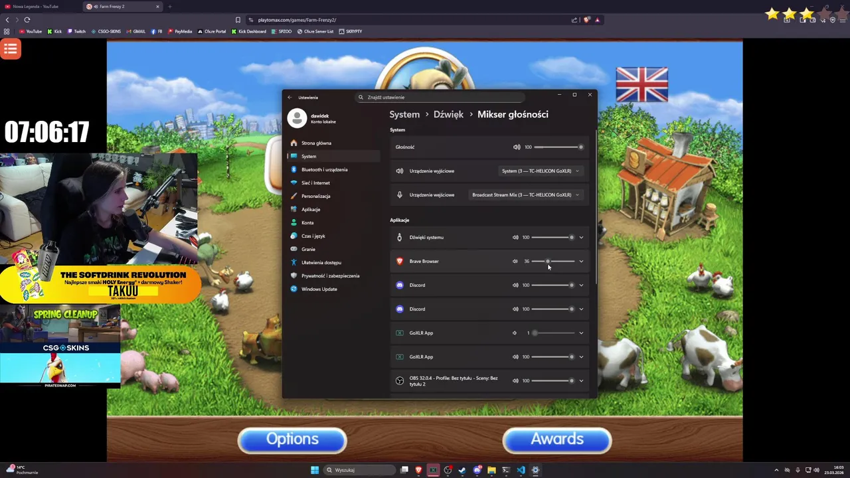Image resolution: width=850 pixels, height=478 pixels.
Task: Open Visual Studio Code from taskbar
Action: 521,470
